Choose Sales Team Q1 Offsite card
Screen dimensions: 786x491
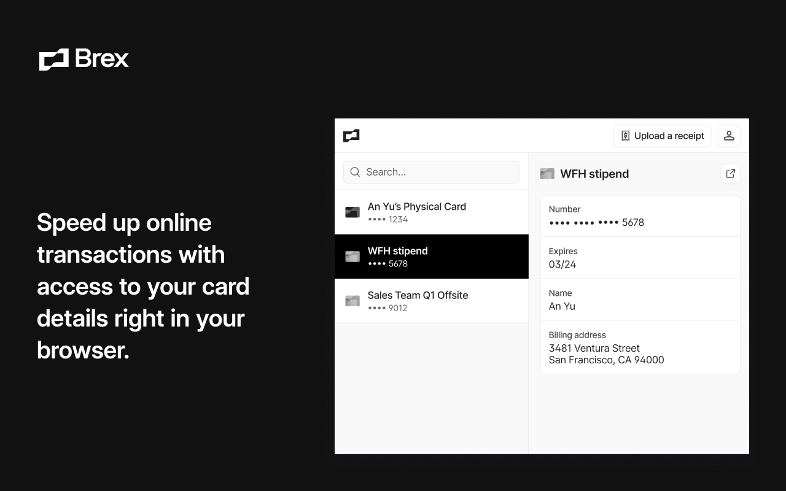point(431,301)
